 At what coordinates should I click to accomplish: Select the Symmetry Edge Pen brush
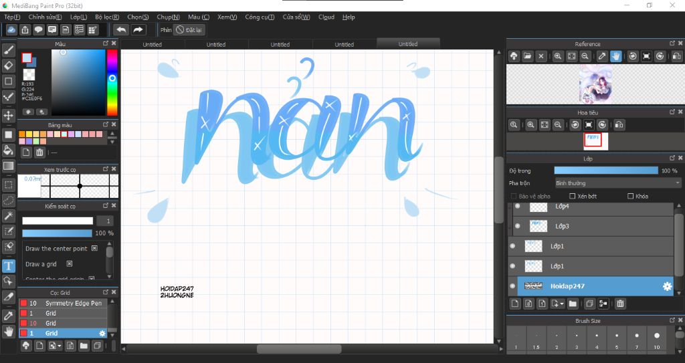(63, 303)
